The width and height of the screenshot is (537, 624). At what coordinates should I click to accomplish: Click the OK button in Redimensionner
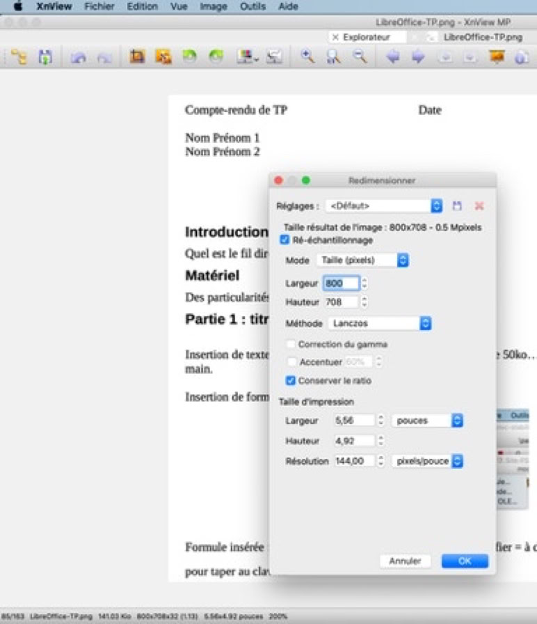click(465, 561)
